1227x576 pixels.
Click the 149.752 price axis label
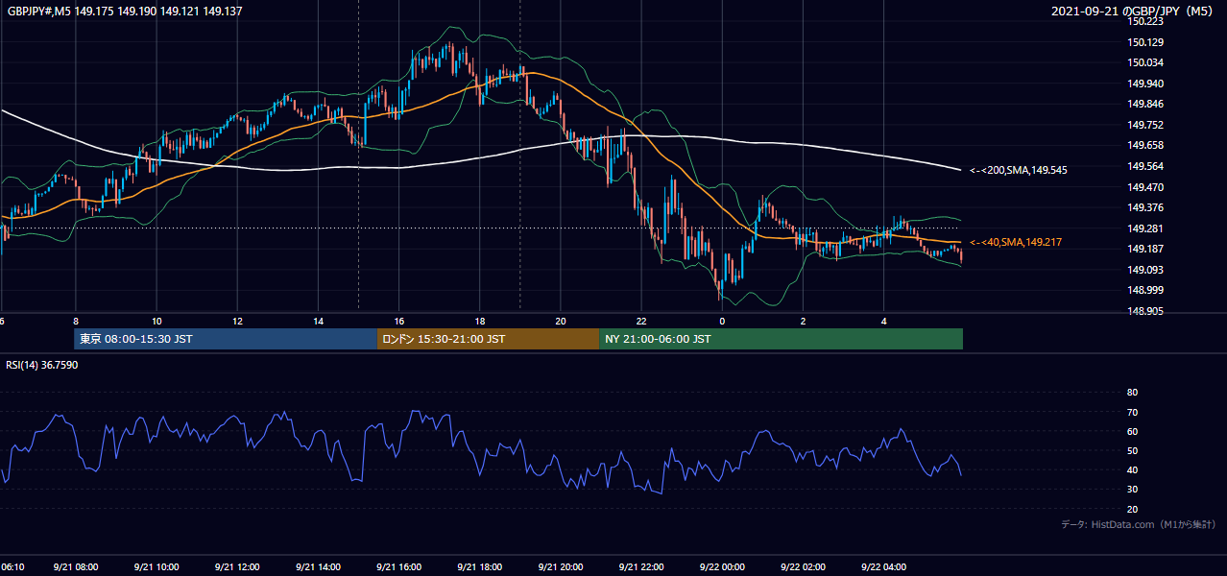point(1145,125)
